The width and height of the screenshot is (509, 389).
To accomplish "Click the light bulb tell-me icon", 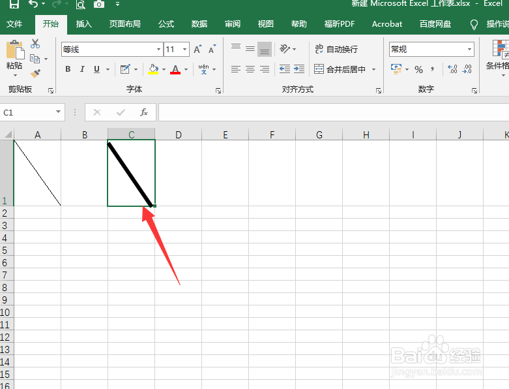I will coord(474,24).
